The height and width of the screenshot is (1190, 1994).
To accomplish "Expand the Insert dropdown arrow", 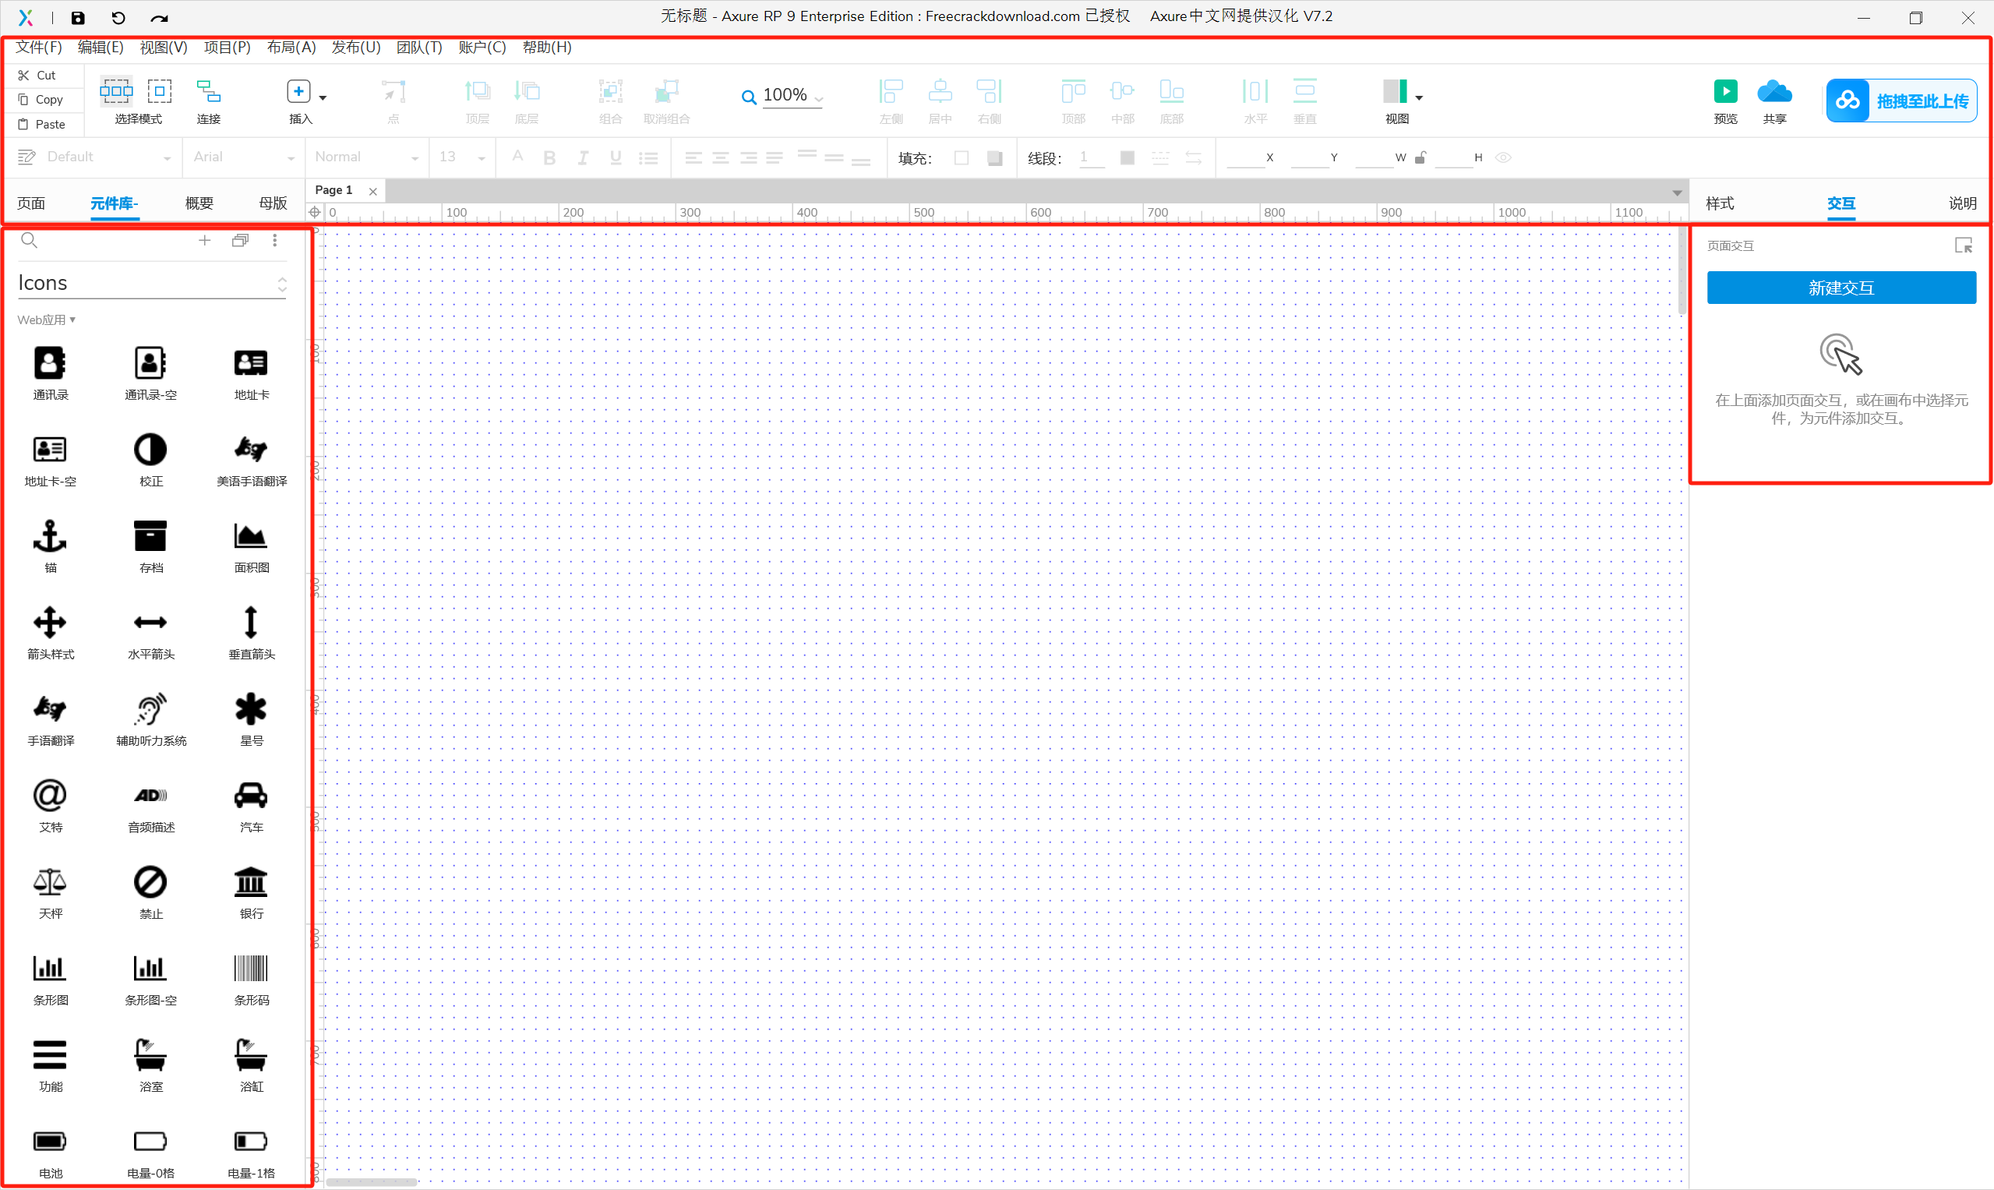I will coord(323,97).
